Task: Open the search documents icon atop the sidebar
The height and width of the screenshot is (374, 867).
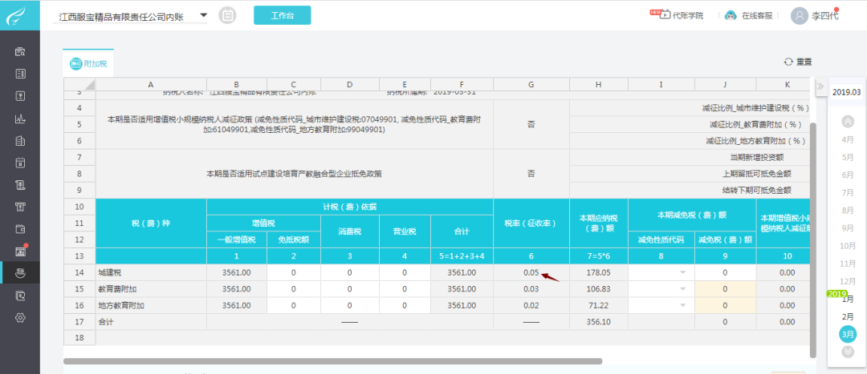Action: point(20,52)
